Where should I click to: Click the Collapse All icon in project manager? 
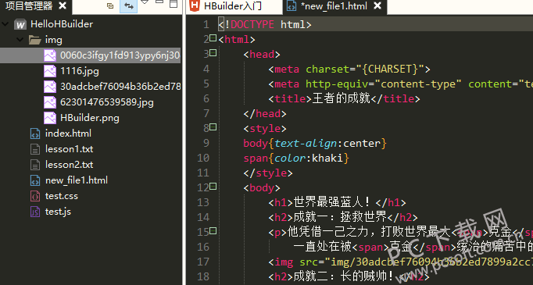(109, 5)
